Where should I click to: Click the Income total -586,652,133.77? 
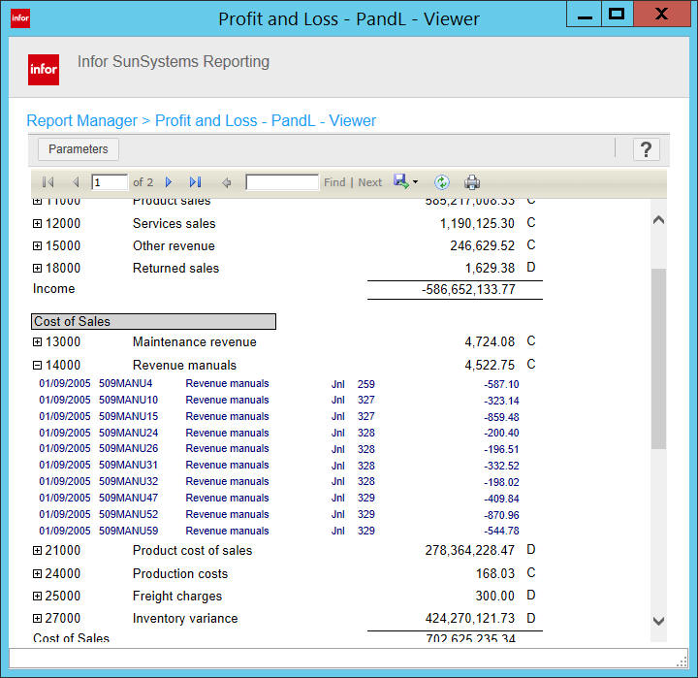tap(468, 290)
